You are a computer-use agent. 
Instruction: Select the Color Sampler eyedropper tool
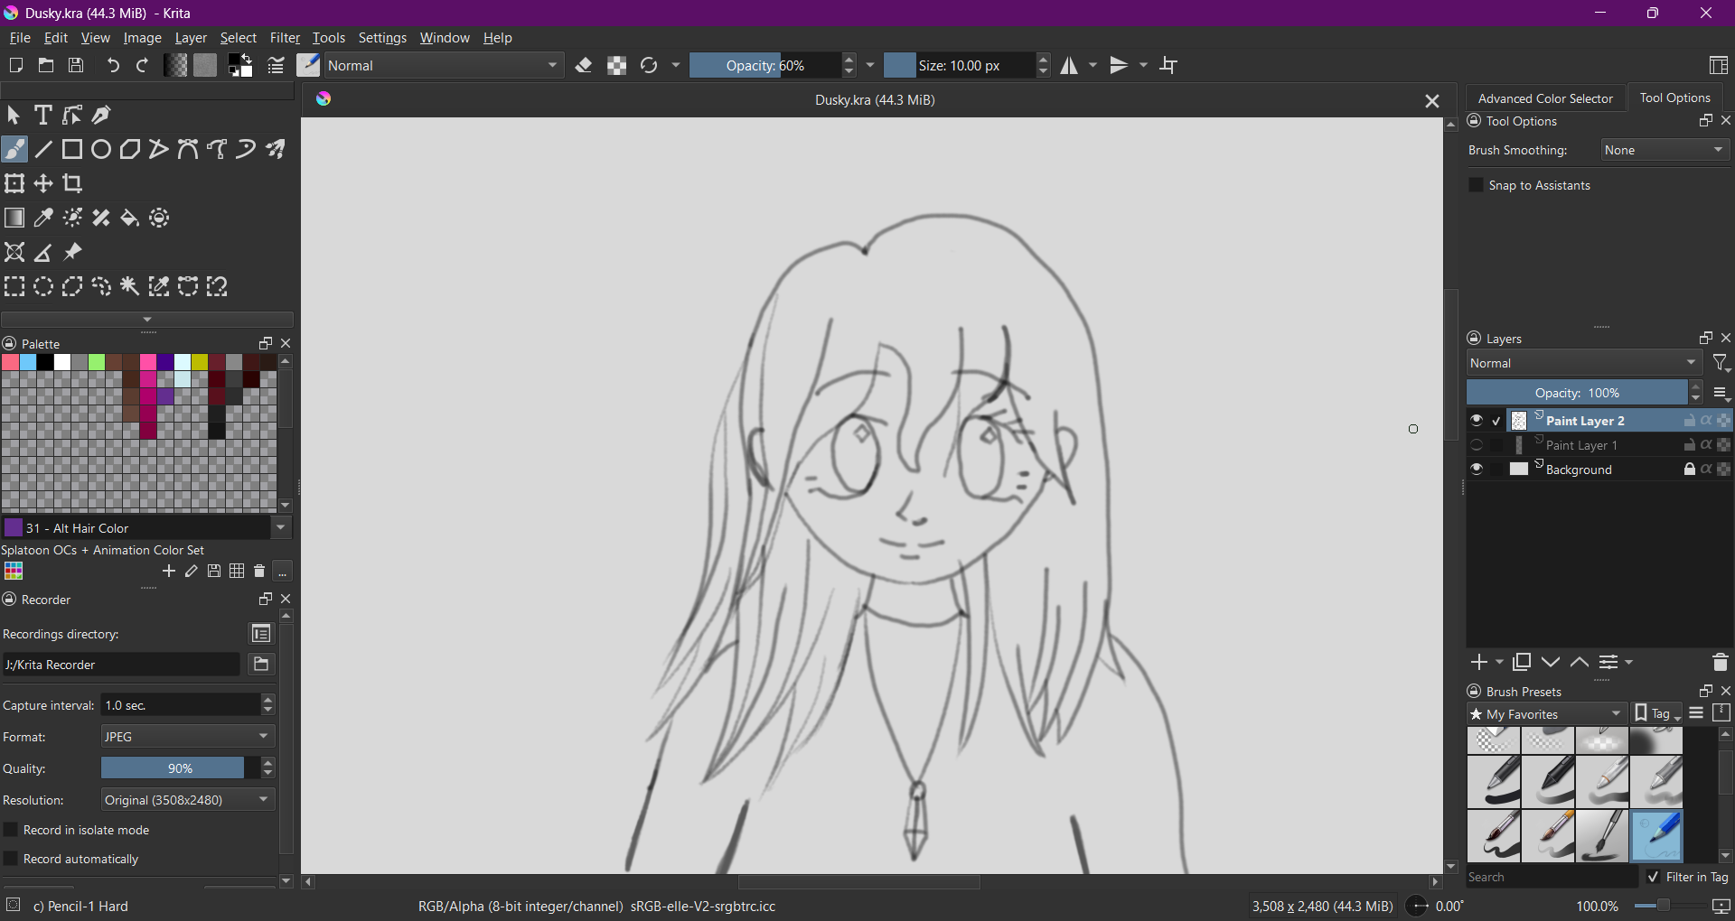tap(43, 218)
